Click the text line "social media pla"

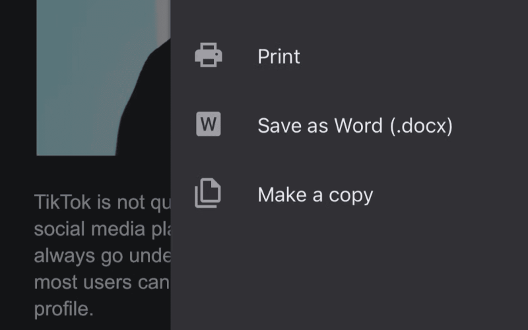(x=102, y=229)
